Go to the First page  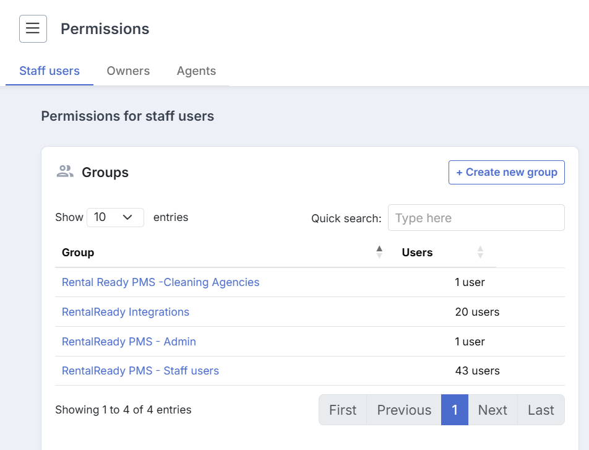point(343,410)
